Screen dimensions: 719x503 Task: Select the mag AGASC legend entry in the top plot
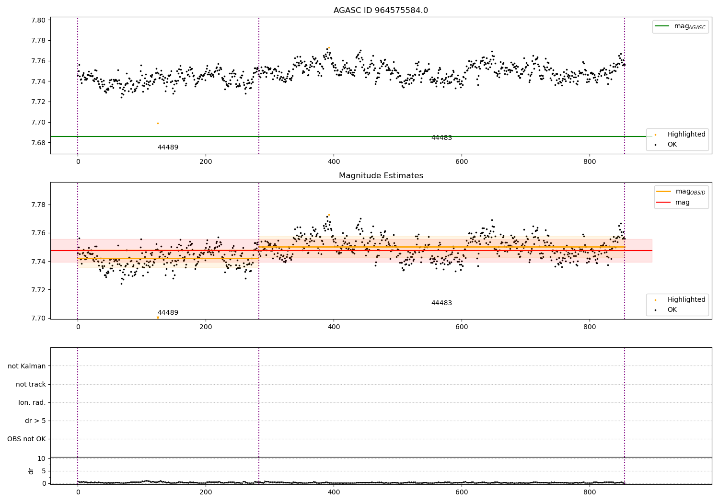click(x=680, y=26)
